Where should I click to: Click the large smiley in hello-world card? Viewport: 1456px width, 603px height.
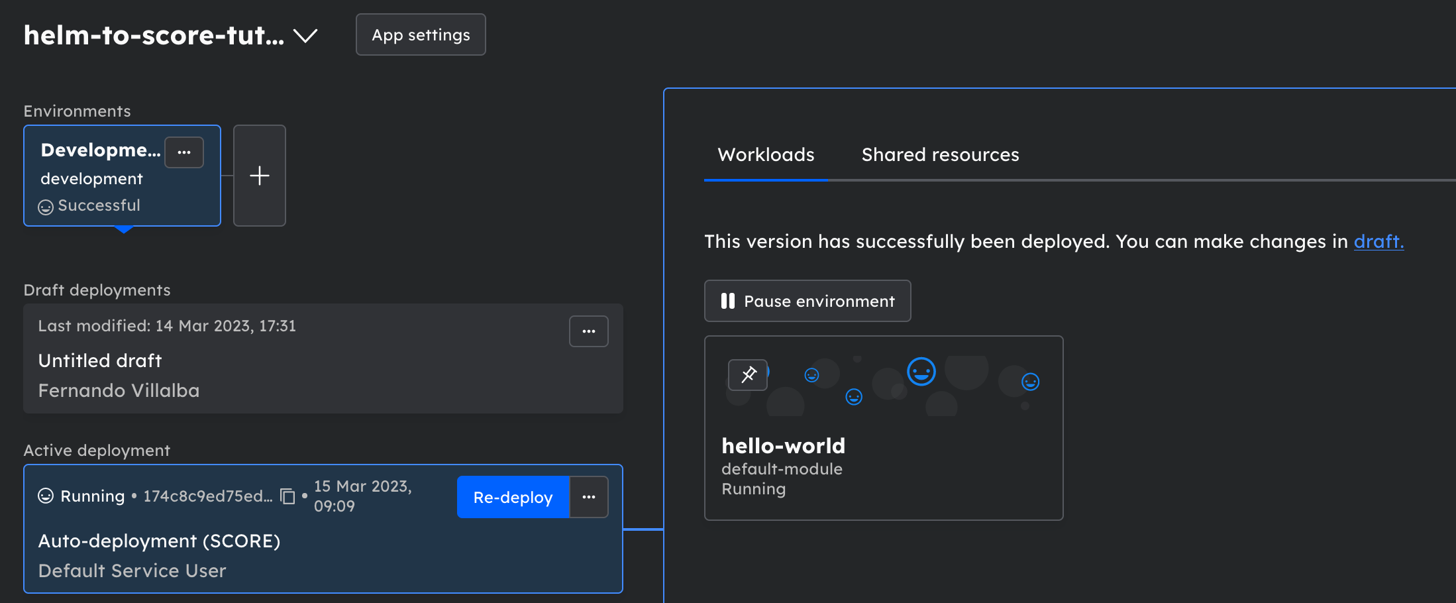coord(921,372)
